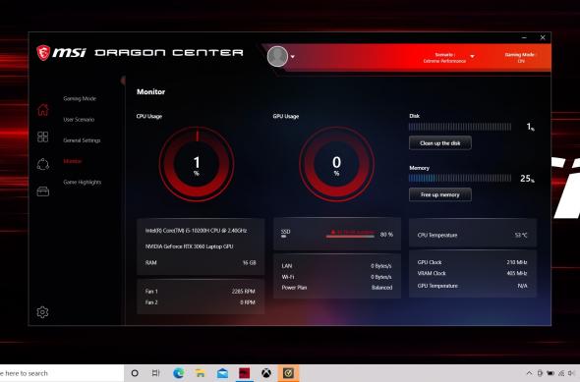
Task: Click the SSD capacity bar
Action: [350, 236]
